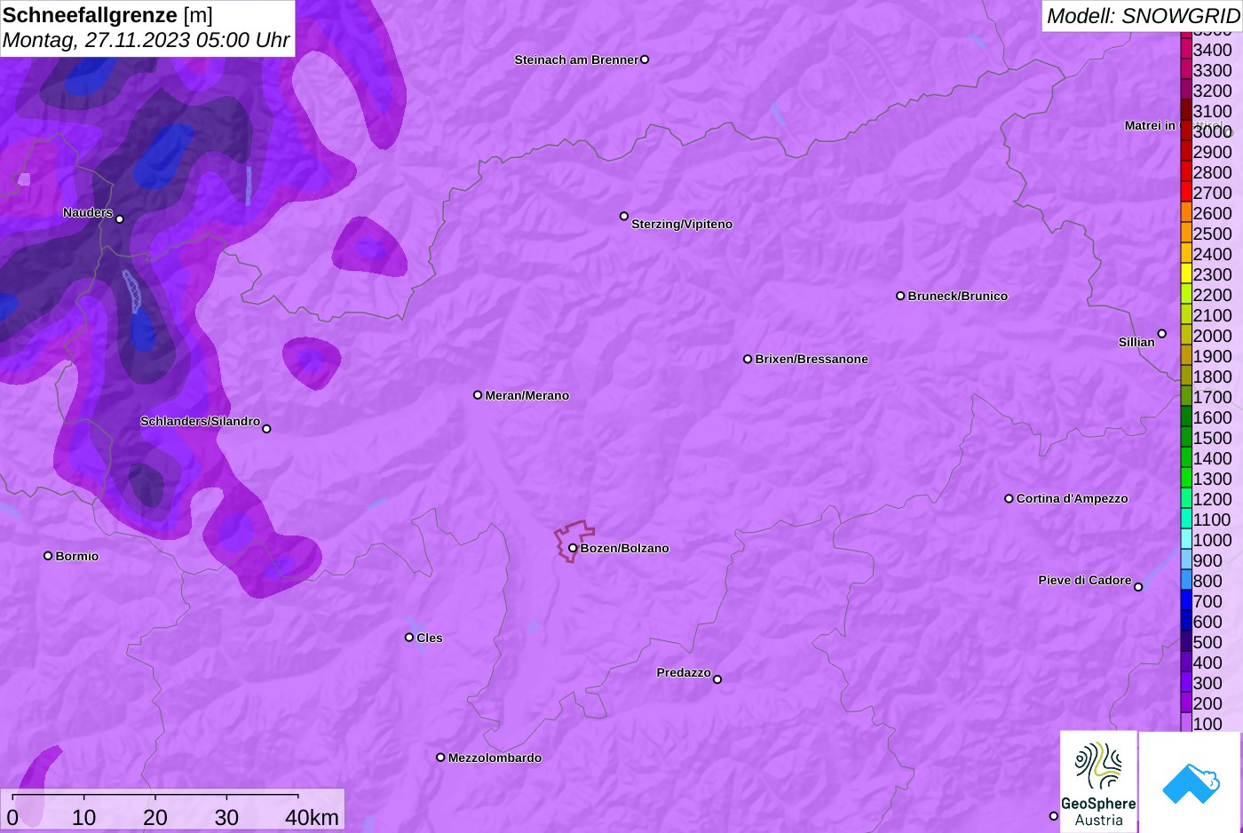The width and height of the screenshot is (1243, 833).
Task: Click the 2400 legend value
Action: pyautogui.click(x=1213, y=254)
